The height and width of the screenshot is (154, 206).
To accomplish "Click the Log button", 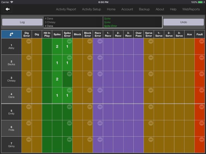I will [x=22, y=22].
